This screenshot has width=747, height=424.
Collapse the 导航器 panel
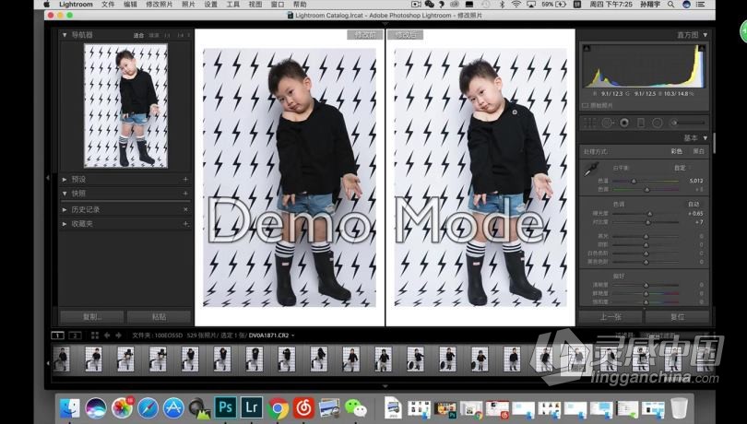point(65,35)
